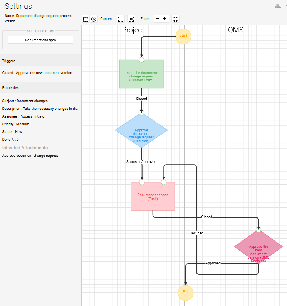Image resolution: width=287 pixels, height=306 pixels.
Task: Click the hierarchy diagram icon at top right
Action: point(277,6)
